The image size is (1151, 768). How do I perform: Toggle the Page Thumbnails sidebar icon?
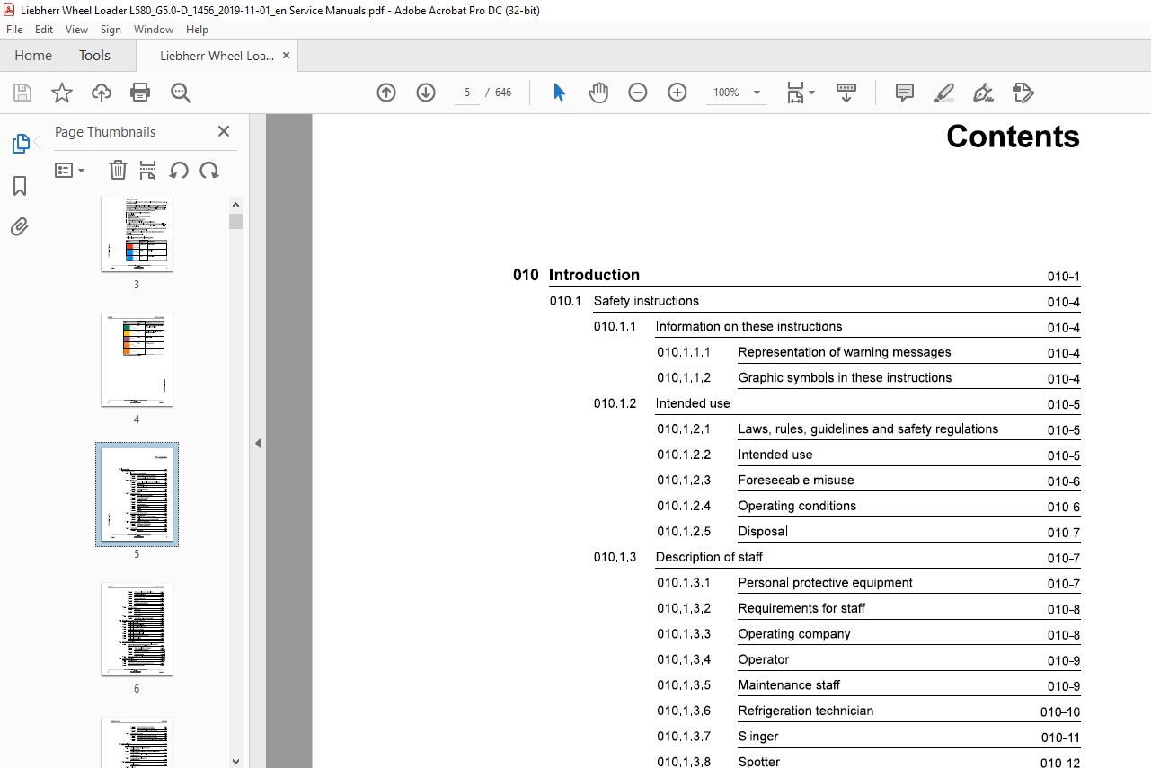tap(20, 144)
